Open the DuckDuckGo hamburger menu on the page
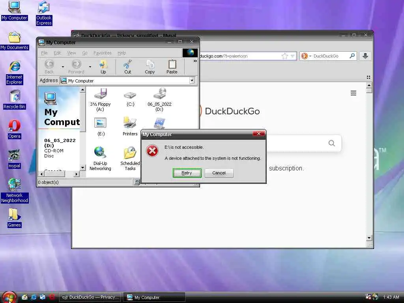The height and width of the screenshot is (303, 404). [x=353, y=93]
